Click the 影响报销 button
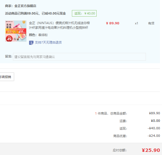Image resolution: width=162 pixels, height=155 pixels. point(6,77)
